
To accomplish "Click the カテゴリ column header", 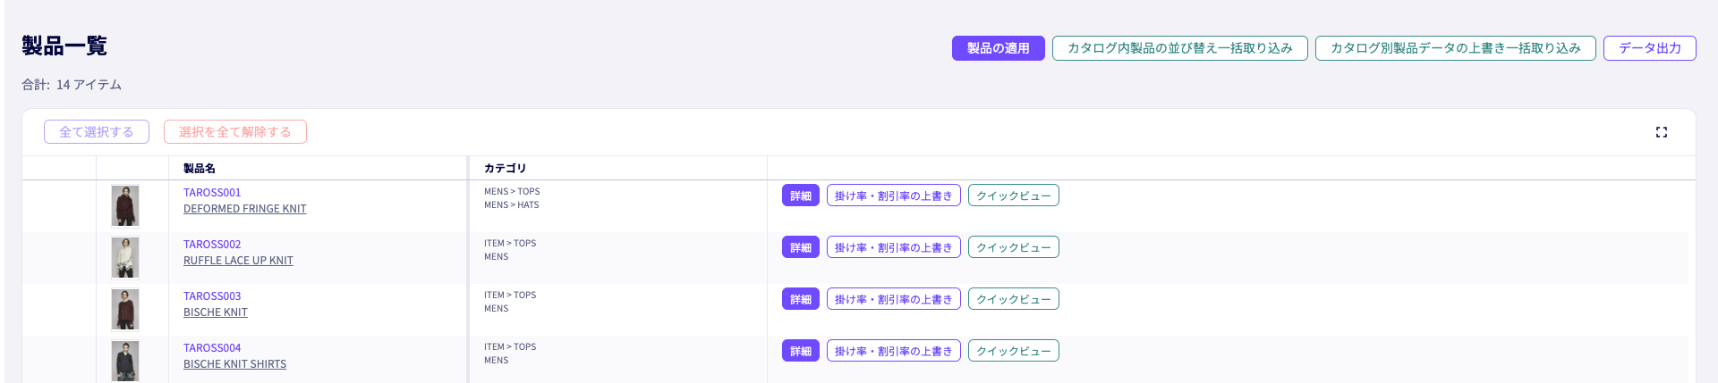I will [x=506, y=169].
